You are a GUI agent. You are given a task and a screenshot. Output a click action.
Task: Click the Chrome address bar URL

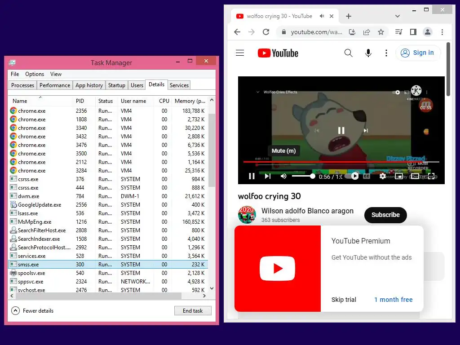pos(316,32)
